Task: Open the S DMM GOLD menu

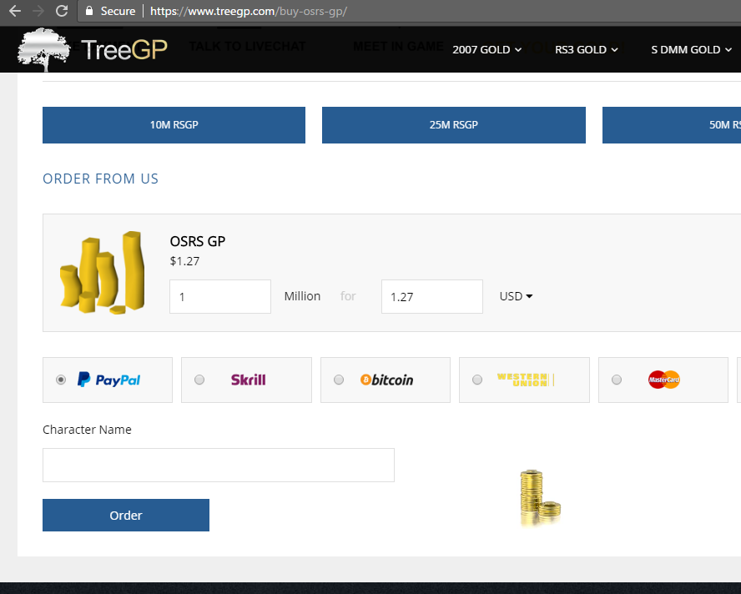Action: pos(691,49)
